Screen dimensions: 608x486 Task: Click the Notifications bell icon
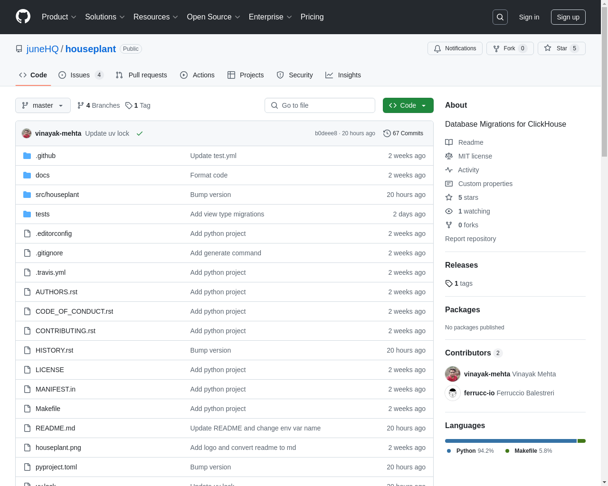(437, 48)
